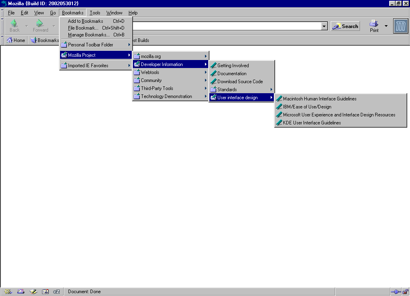The width and height of the screenshot is (410, 296).
Task: Open the URL bar history dropdown
Action: pyautogui.click(x=324, y=26)
